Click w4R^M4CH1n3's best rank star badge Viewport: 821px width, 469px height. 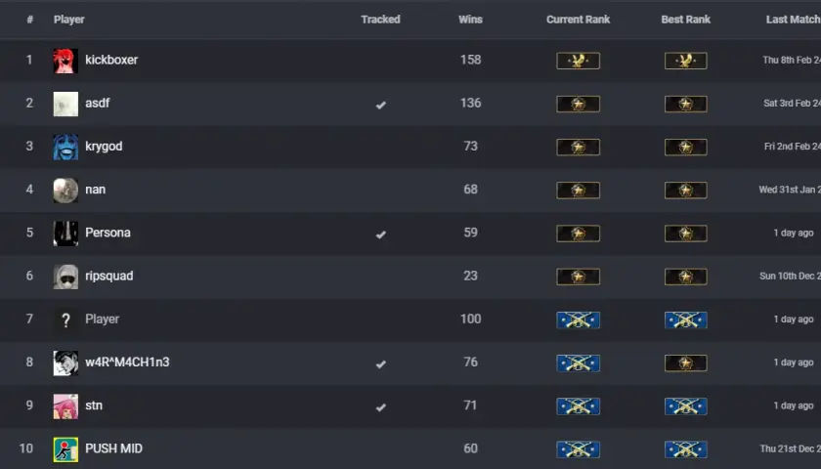pos(686,362)
